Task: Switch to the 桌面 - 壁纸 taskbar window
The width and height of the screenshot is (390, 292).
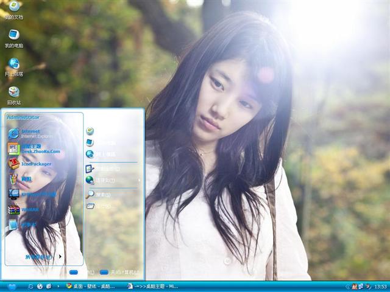Action: [x=90, y=286]
